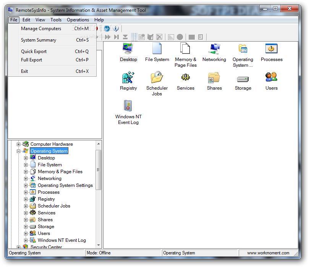
Task: Expand the Users tree node
Action: pos(26,233)
